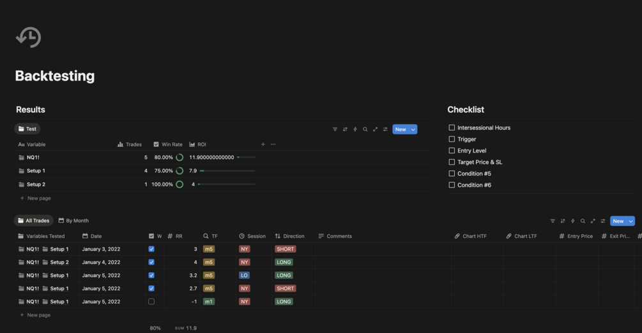
Task: Click the Comments column header
Action: [335, 236]
